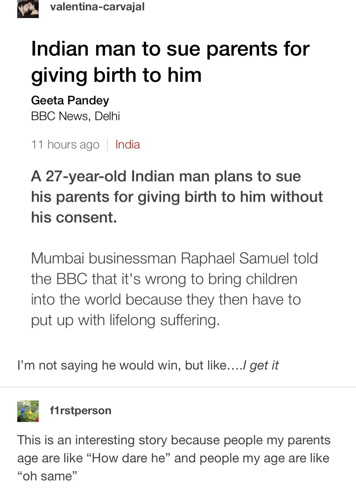Go to f1rstperson's blog username
Image resolution: width=356 pixels, height=495 pixels.
tap(81, 410)
